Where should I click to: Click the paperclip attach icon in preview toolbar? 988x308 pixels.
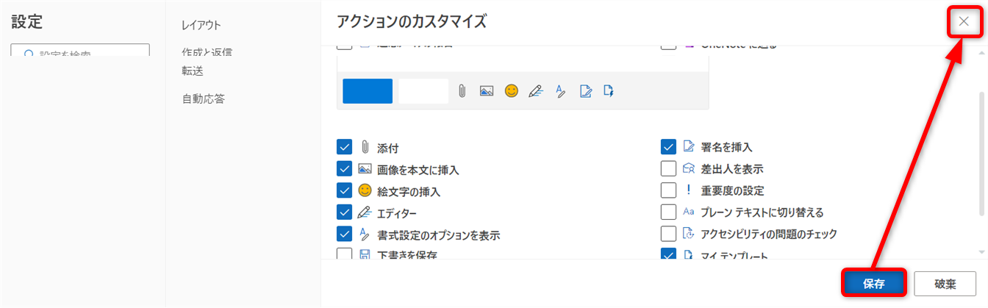tap(462, 91)
